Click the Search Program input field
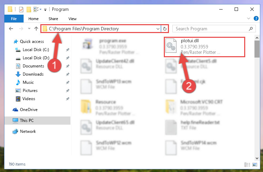Viewport: 263px width, 172px height. click(x=211, y=29)
